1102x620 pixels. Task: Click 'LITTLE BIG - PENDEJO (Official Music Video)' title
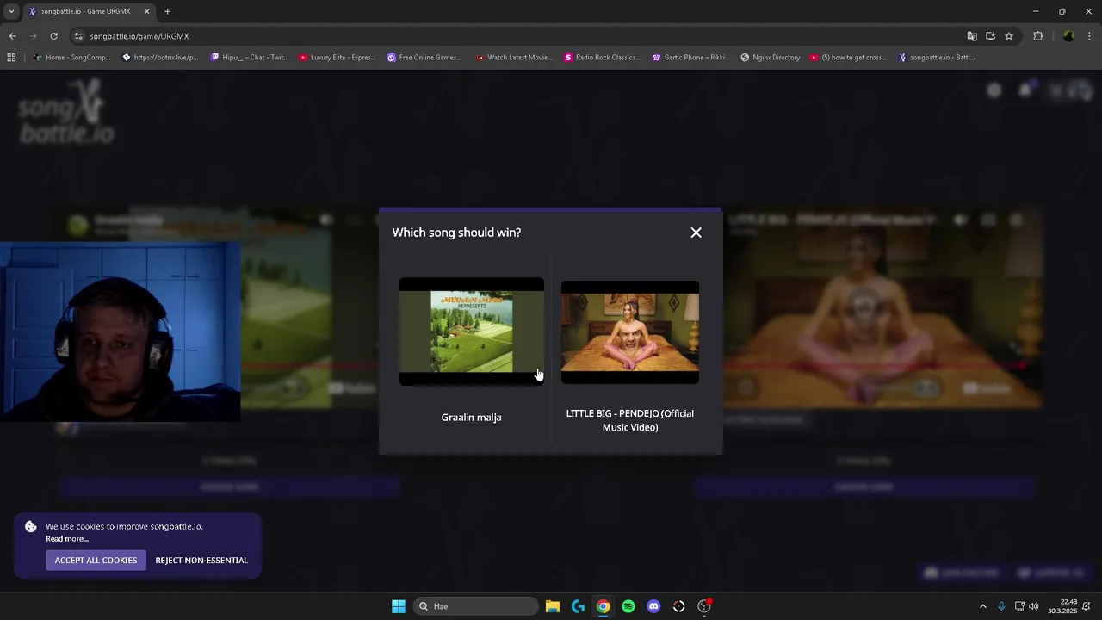[630, 420]
